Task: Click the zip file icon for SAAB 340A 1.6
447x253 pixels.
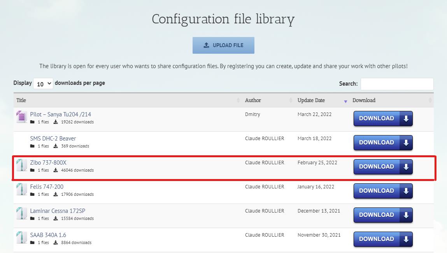Action: tap(21, 237)
